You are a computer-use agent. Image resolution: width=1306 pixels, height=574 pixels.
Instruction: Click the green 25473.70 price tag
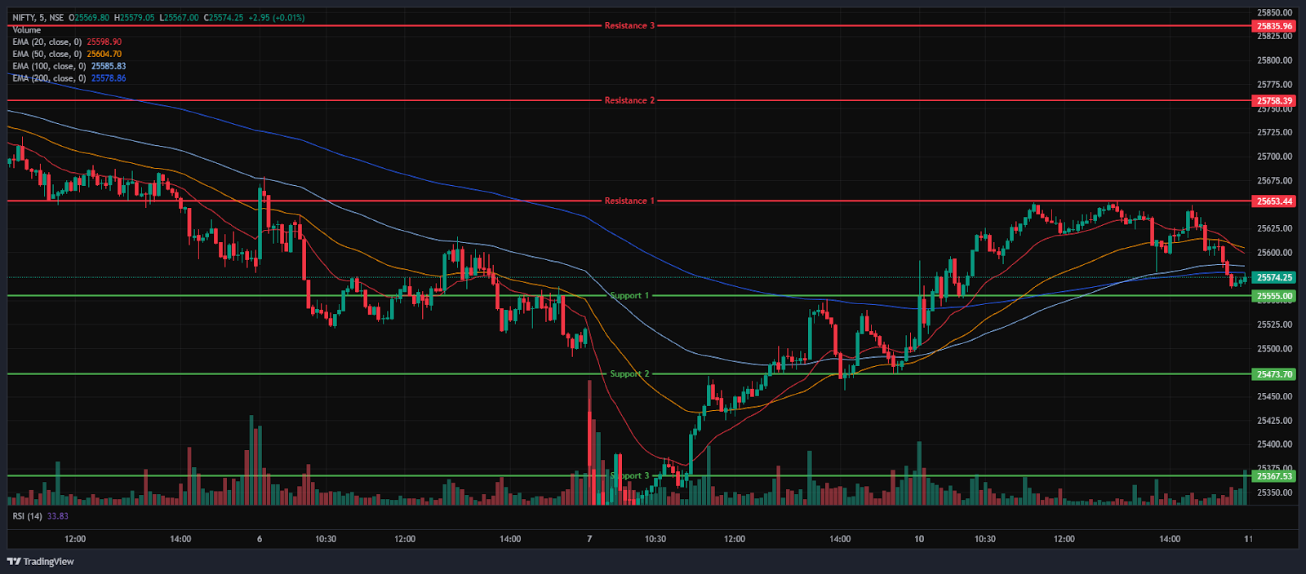1274,374
